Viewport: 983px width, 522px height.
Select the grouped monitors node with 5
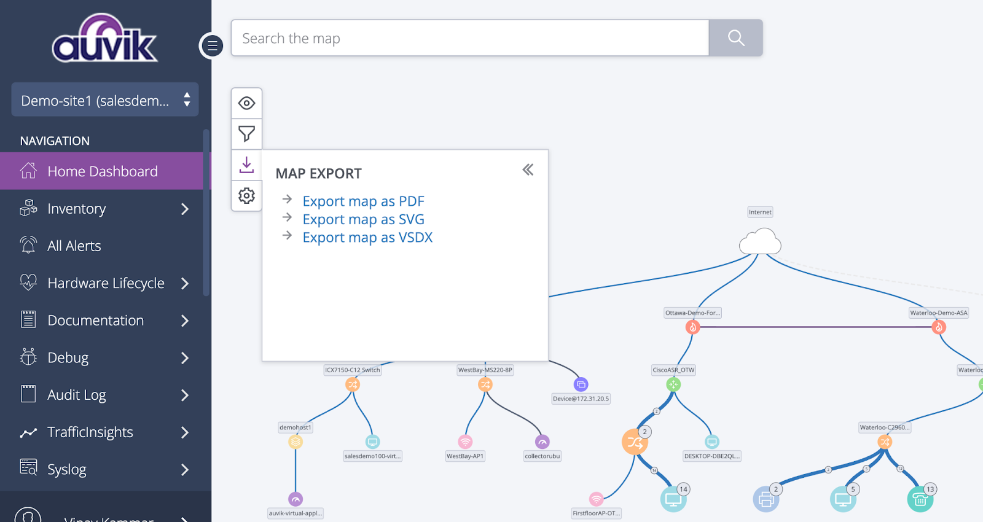(843, 499)
